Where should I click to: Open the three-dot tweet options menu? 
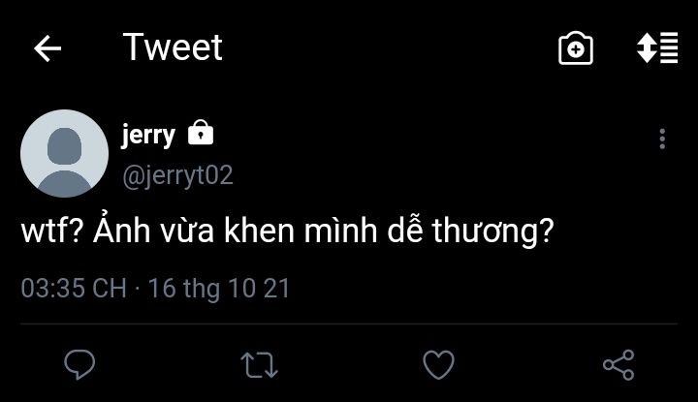(662, 139)
